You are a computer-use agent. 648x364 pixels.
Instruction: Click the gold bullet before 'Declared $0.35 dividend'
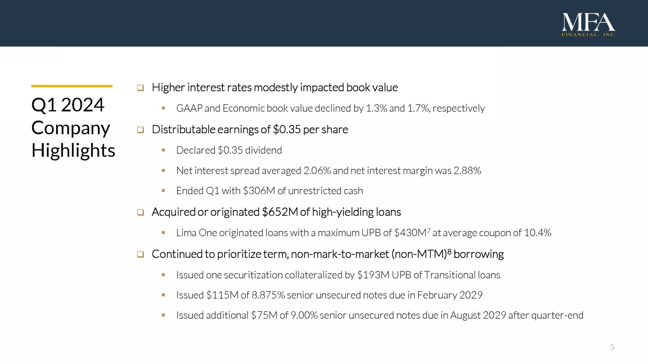click(163, 150)
